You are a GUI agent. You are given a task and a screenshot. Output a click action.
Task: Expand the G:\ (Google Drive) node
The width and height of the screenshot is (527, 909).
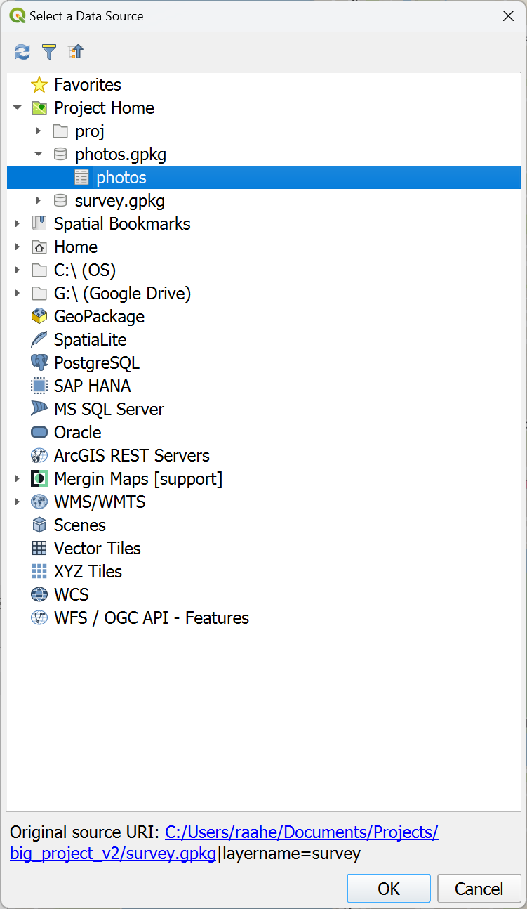(x=18, y=294)
